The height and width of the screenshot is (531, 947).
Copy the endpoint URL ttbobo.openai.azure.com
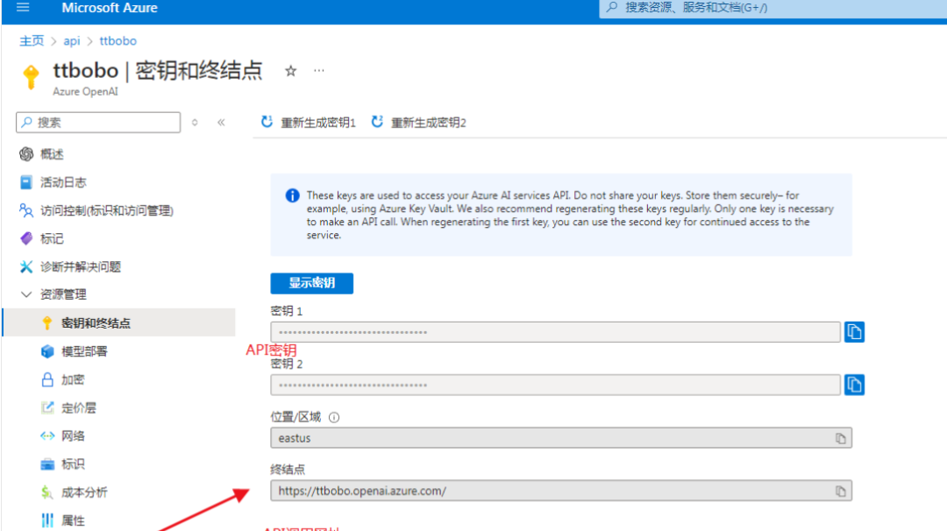point(839,490)
